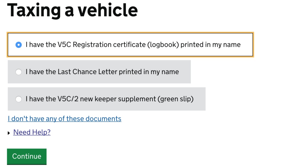This screenshot has height=168, width=282.
Task: Click the Last Chance Letter option row
Action: click(x=99, y=72)
